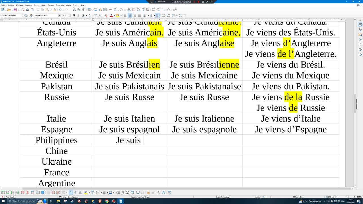363x204 pixels.
Task: Toggle Italic formatting I button
Action: click(x=79, y=15)
